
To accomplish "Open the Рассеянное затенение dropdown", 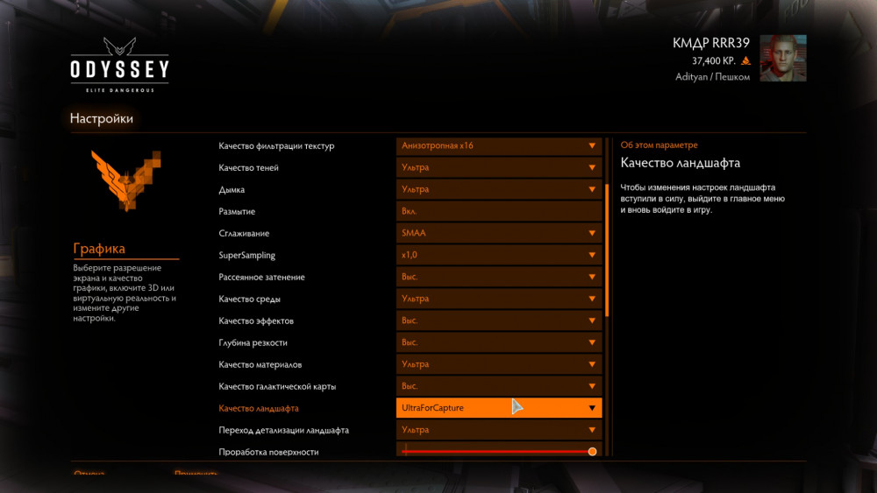I will coord(499,277).
